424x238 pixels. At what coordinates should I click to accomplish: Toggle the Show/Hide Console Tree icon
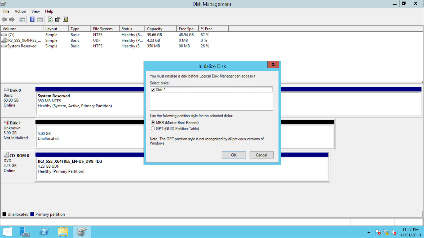[x=22, y=19]
